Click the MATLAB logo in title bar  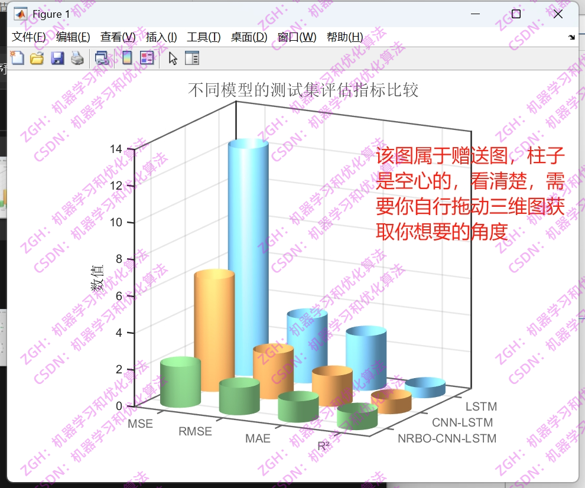click(x=20, y=14)
